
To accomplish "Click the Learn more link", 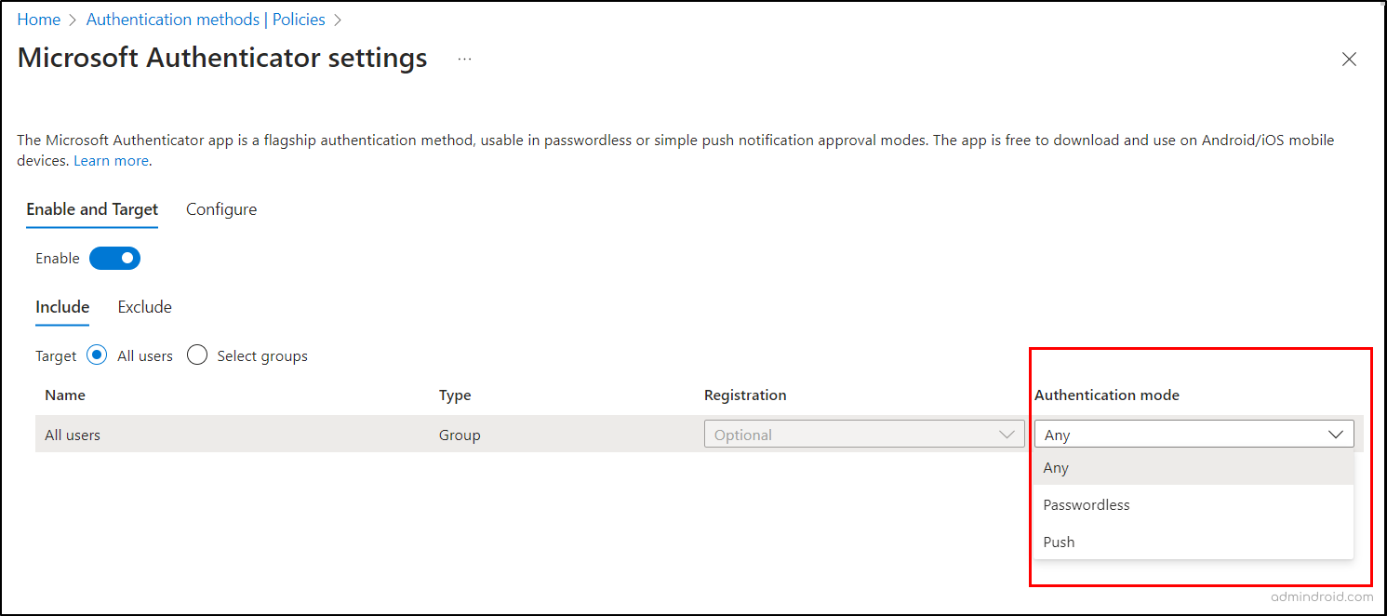I will [x=111, y=160].
